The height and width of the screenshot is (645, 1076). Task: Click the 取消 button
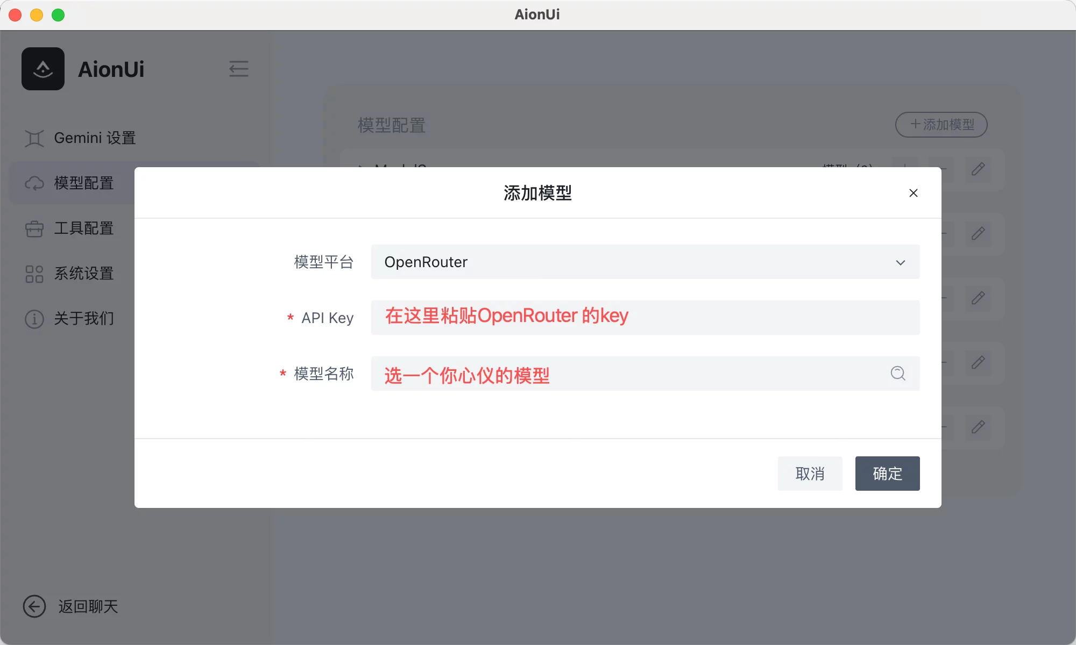coord(810,474)
